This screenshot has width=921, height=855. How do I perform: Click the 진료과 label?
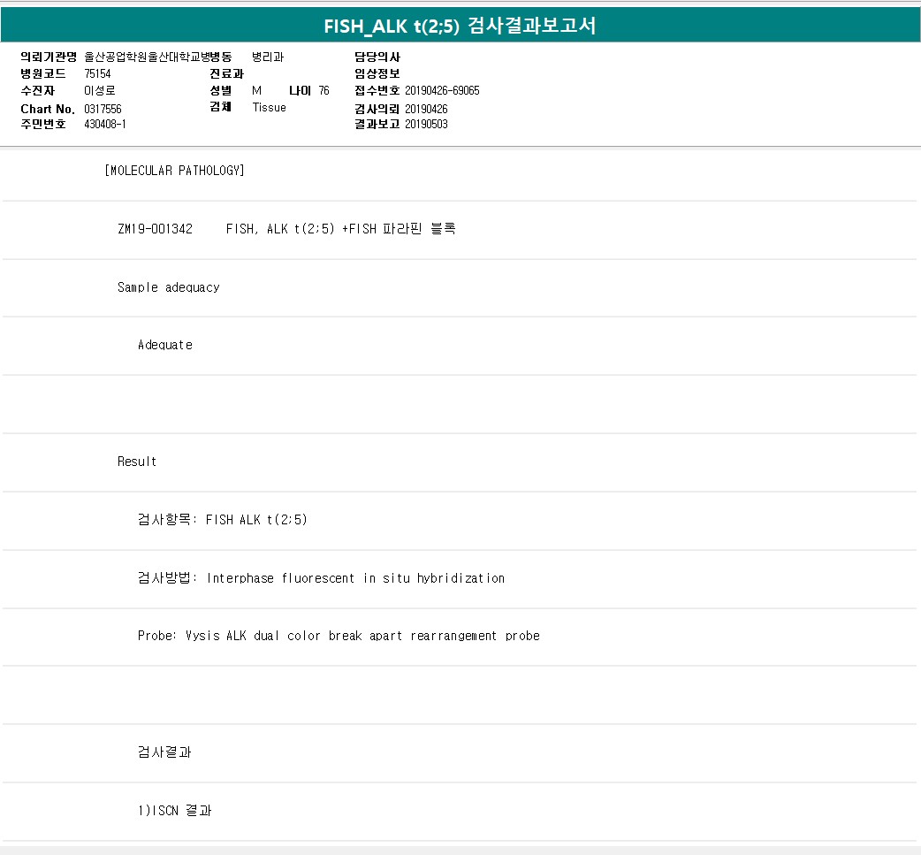227,73
